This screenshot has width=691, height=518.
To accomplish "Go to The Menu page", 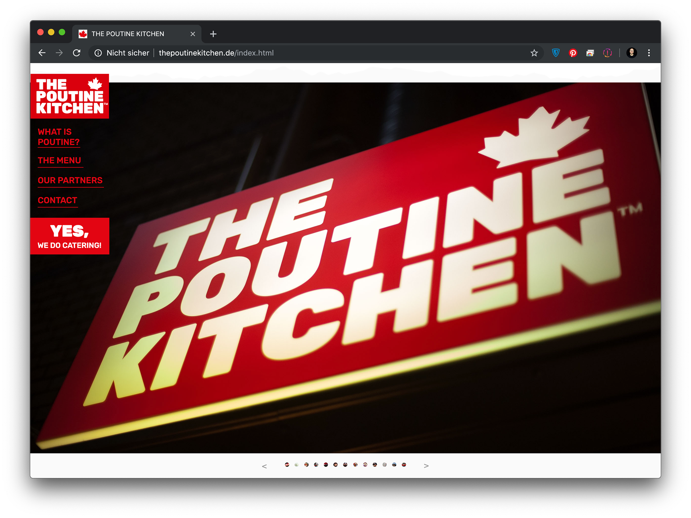I will [59, 160].
